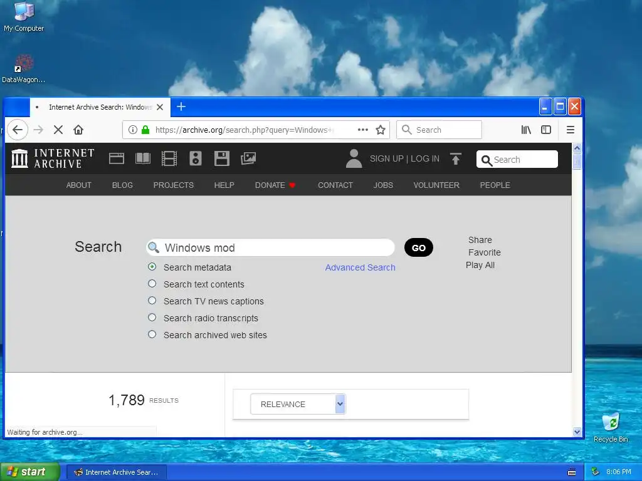Stop loading the page with X button
The height and width of the screenshot is (481, 642).
(x=58, y=130)
